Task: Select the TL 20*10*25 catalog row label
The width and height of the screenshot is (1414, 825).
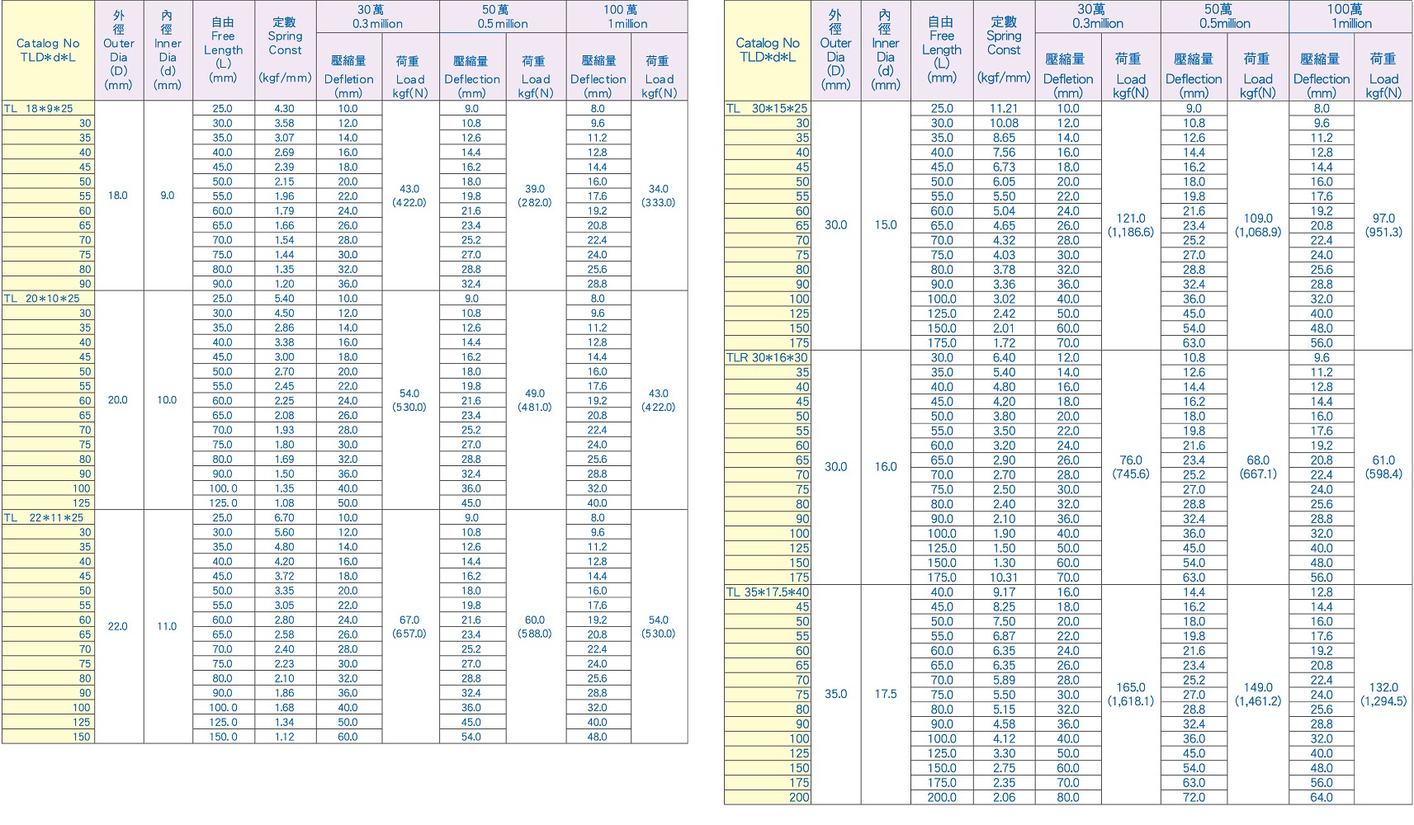Action: click(48, 299)
